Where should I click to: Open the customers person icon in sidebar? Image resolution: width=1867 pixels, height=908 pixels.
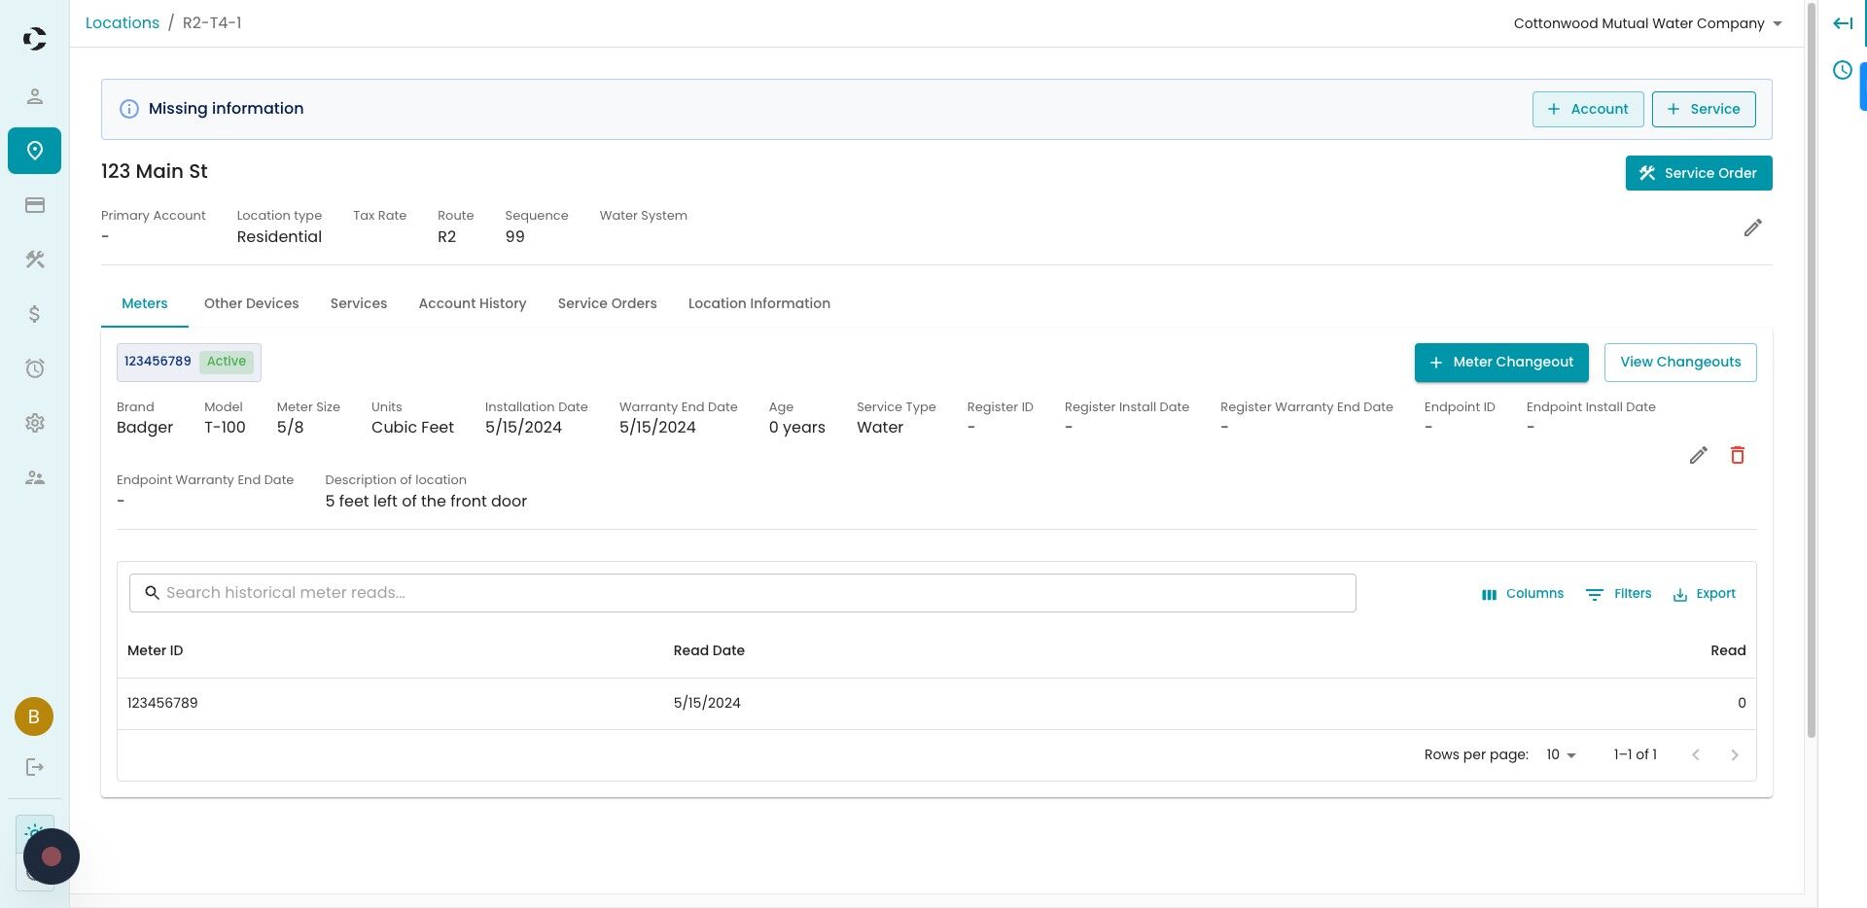(34, 96)
